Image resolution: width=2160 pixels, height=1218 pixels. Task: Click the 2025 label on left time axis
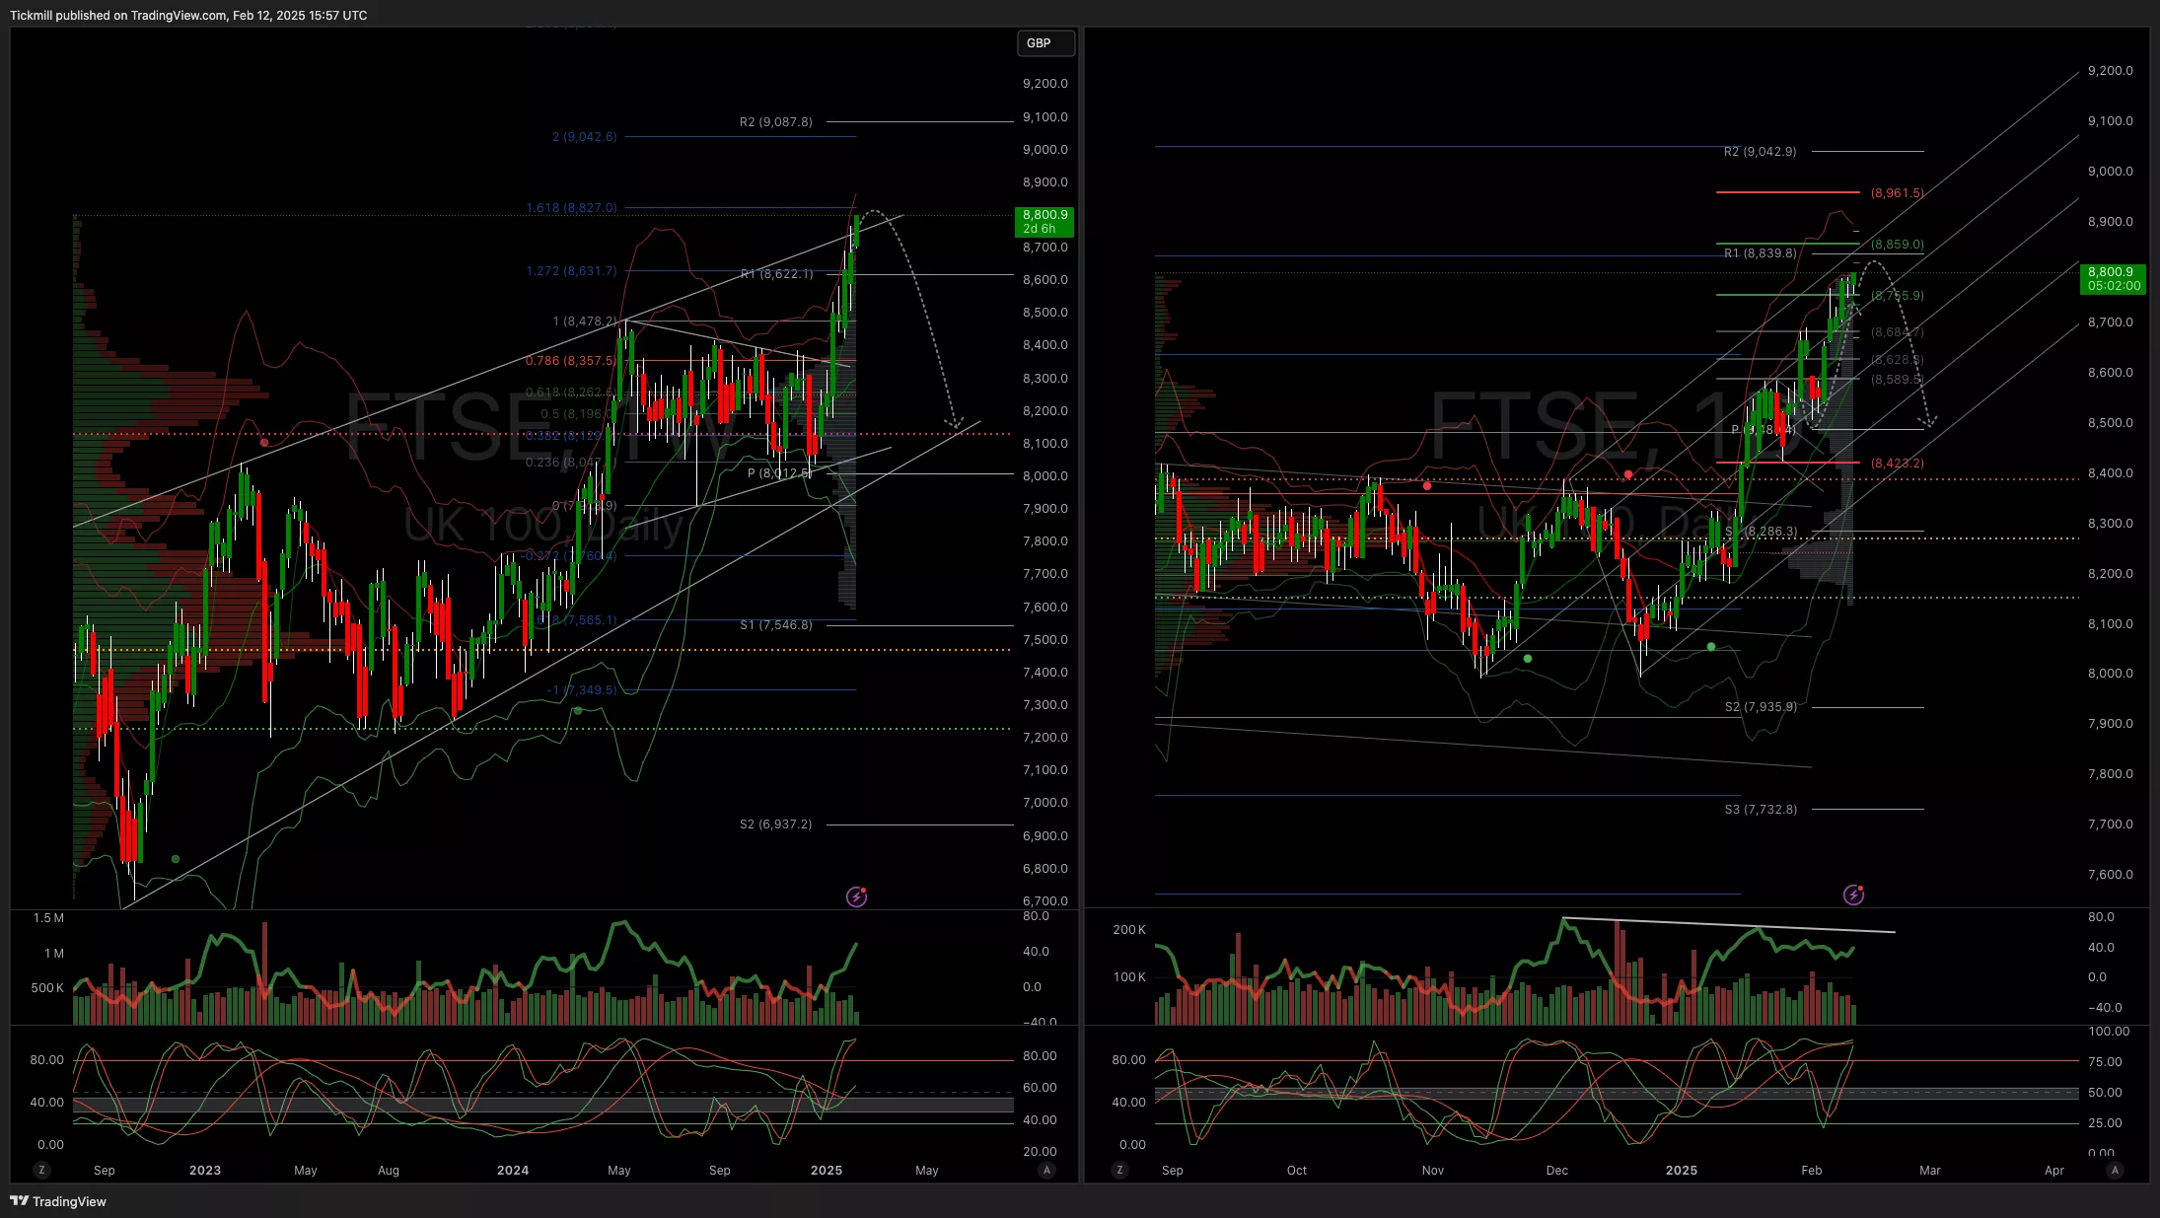tap(826, 1170)
